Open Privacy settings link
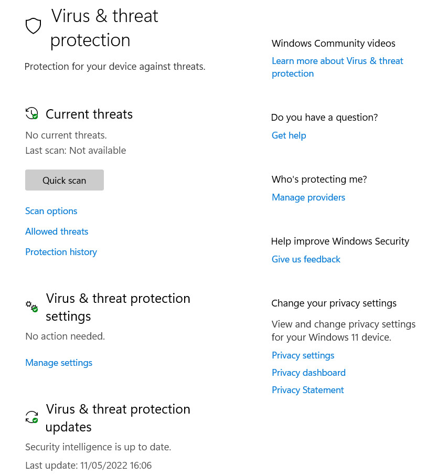This screenshot has height=475, width=426. click(x=303, y=355)
